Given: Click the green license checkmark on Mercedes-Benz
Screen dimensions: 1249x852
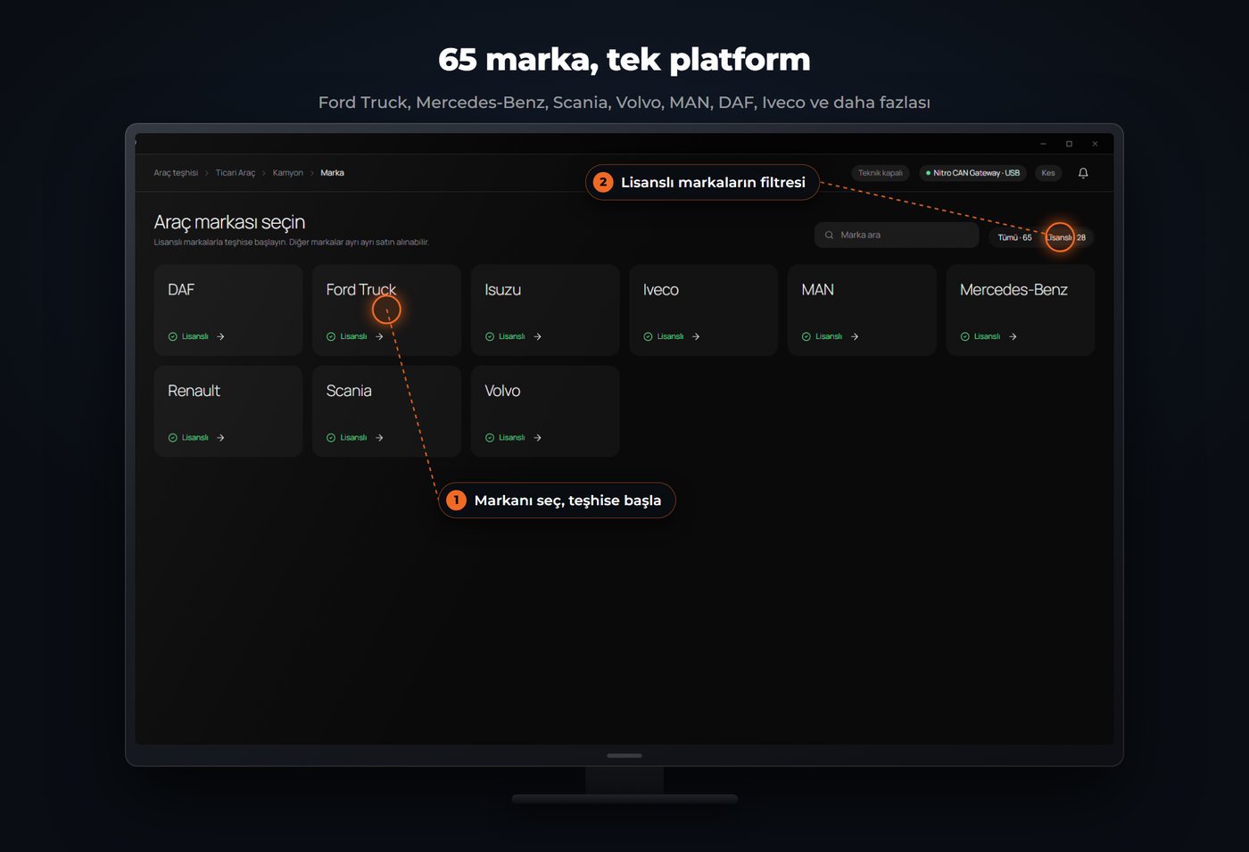Looking at the screenshot, I should click(964, 336).
